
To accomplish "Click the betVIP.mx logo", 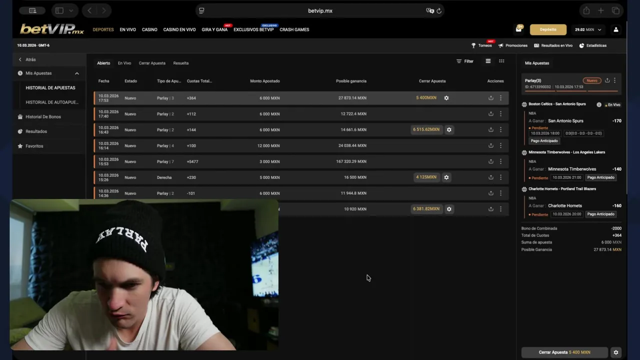I will [x=52, y=29].
